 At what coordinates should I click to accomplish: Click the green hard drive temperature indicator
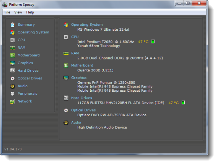click(x=183, y=103)
